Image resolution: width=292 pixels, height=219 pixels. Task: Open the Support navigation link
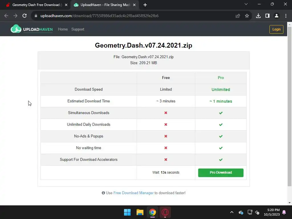[x=78, y=29]
